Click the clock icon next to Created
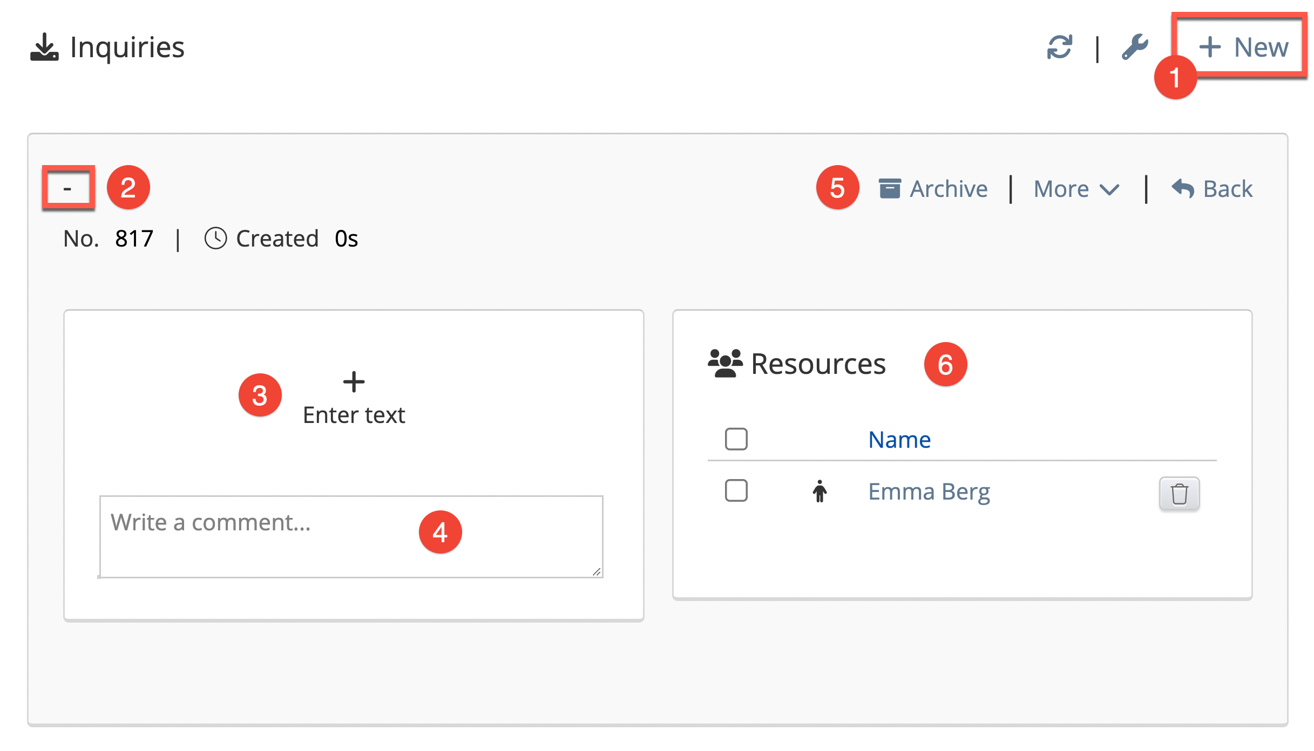Screen dimensions: 1314x751 [x=215, y=238]
